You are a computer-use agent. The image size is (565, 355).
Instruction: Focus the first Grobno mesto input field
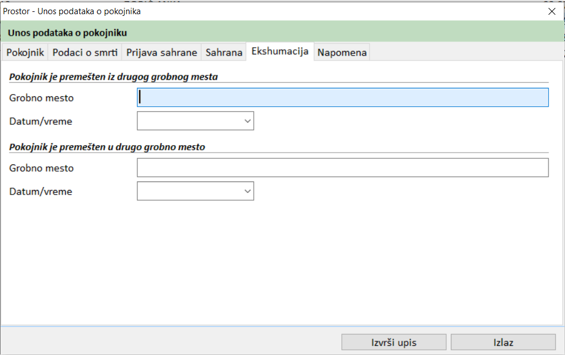(x=342, y=98)
